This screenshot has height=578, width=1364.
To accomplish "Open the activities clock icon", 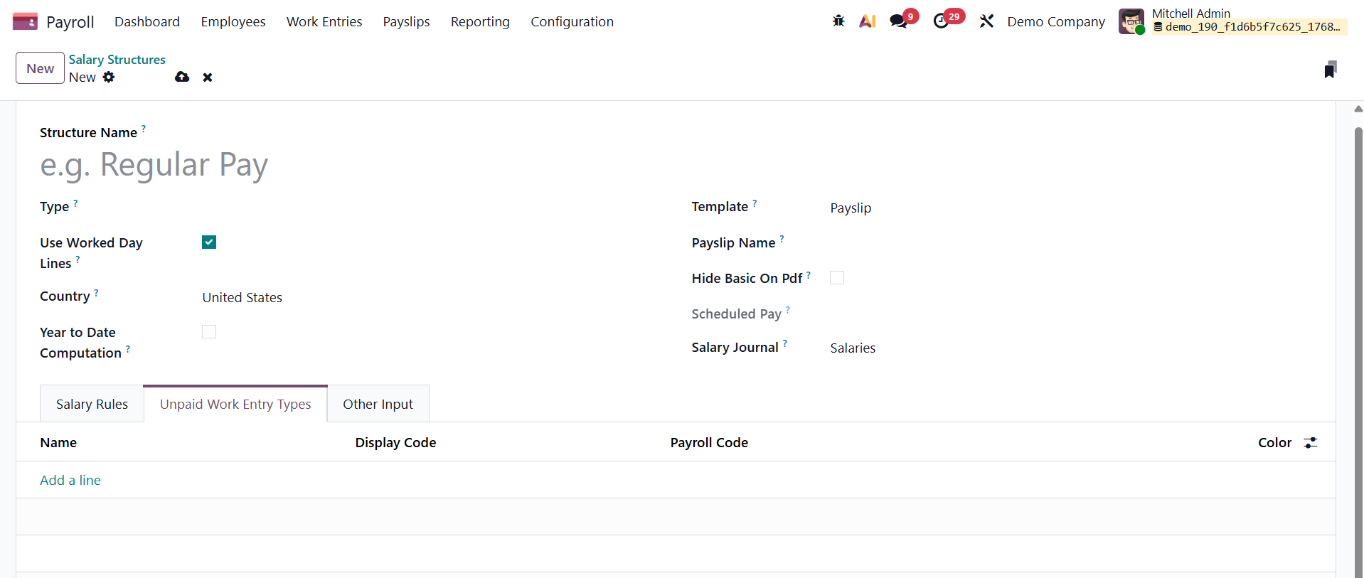I will point(941,21).
